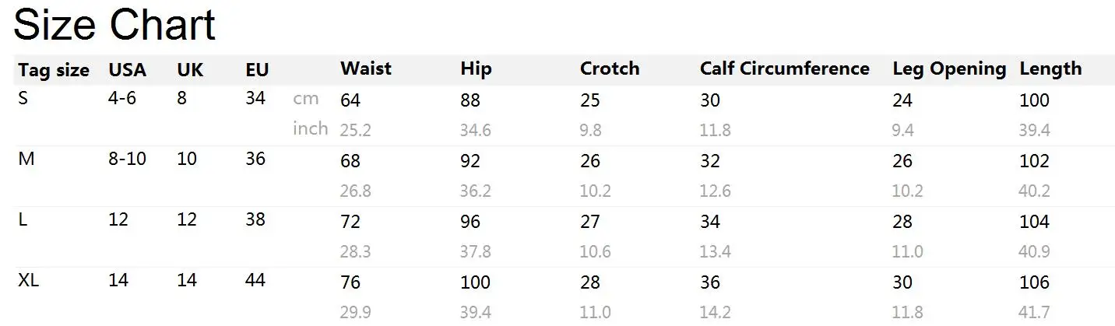This screenshot has width=1115, height=326.
Task: Select USA size 8-10 cell
Action: [128, 159]
